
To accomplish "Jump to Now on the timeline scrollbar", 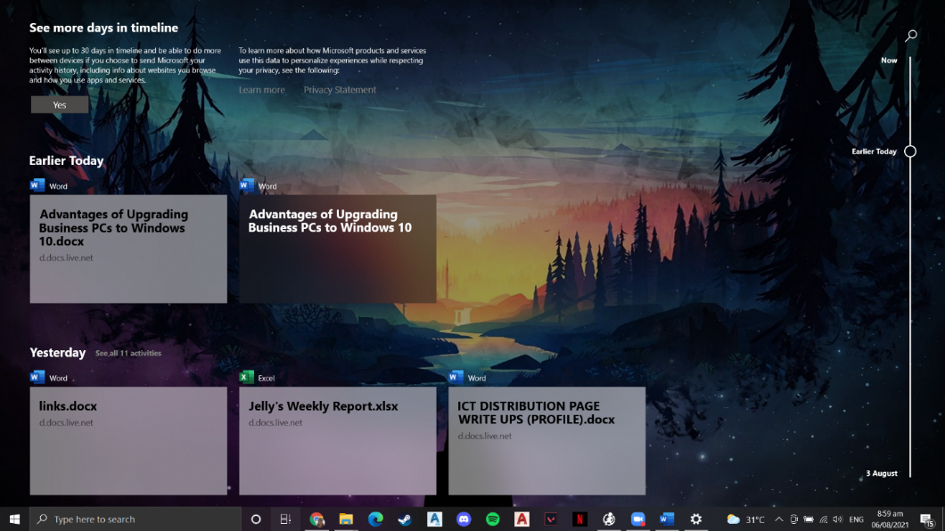I will [889, 61].
